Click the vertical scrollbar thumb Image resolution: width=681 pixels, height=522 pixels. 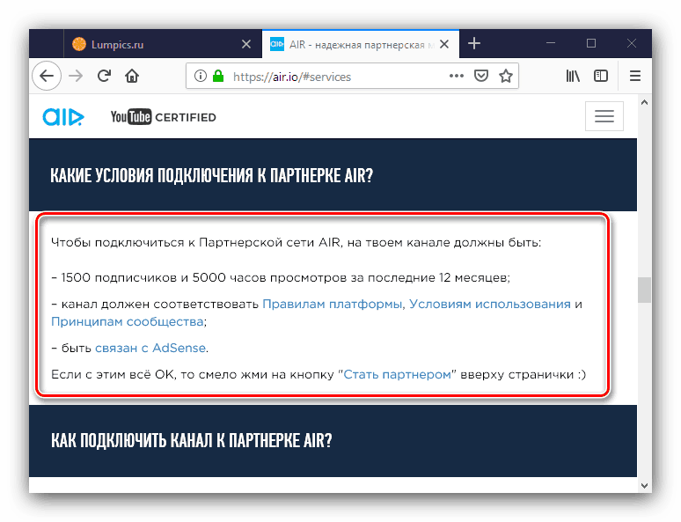click(645, 290)
